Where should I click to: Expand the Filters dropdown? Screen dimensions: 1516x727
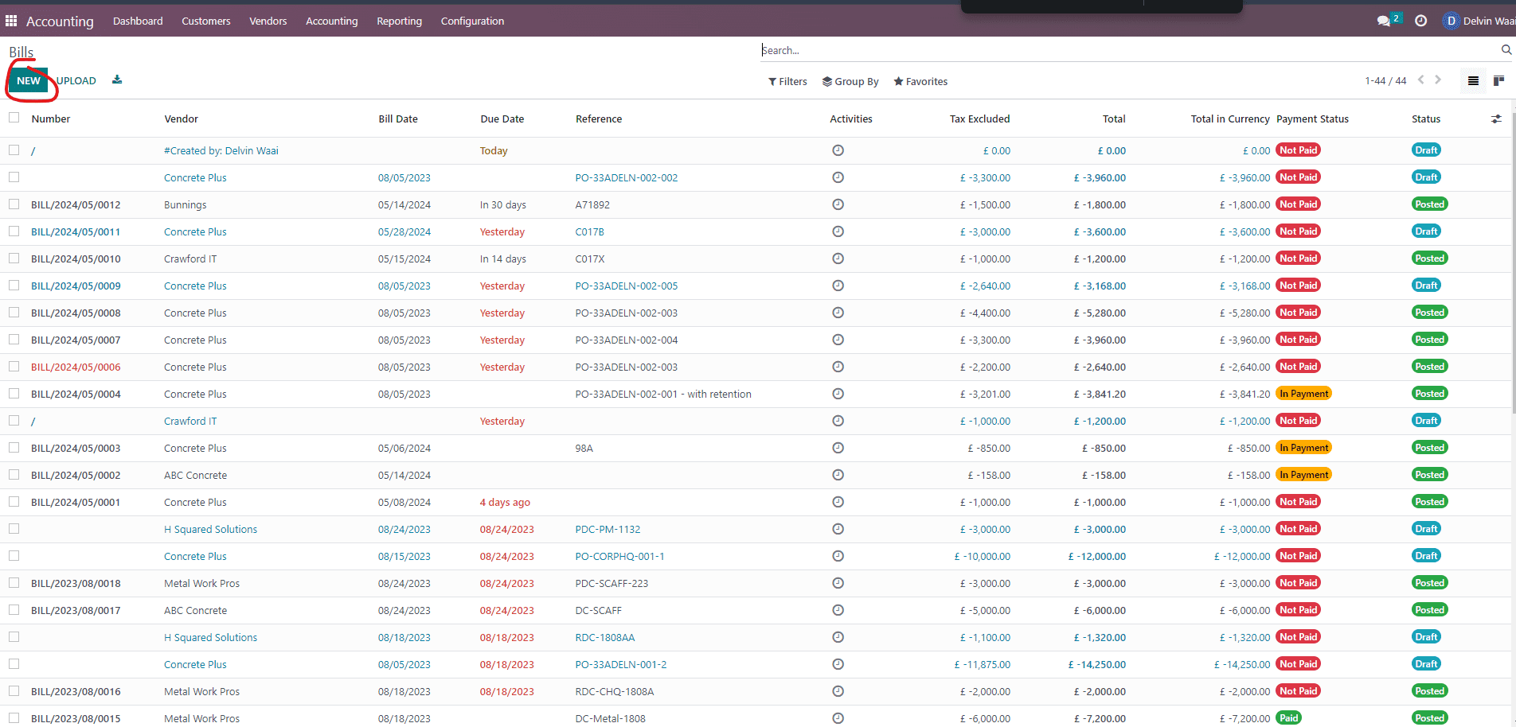[x=787, y=81]
